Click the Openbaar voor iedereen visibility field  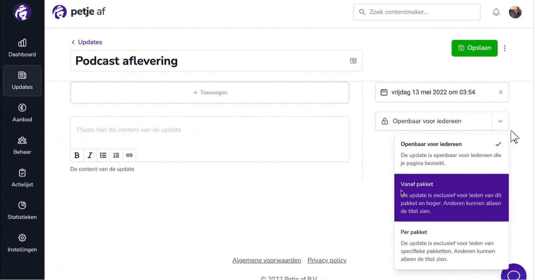(x=434, y=121)
